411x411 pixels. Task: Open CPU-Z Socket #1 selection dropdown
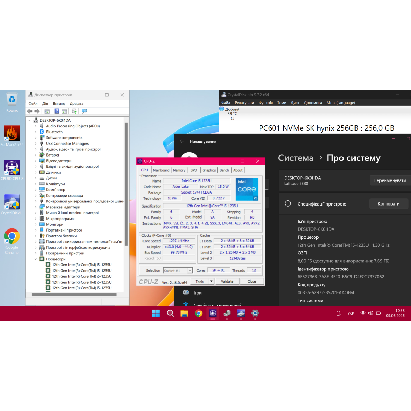click(x=178, y=271)
